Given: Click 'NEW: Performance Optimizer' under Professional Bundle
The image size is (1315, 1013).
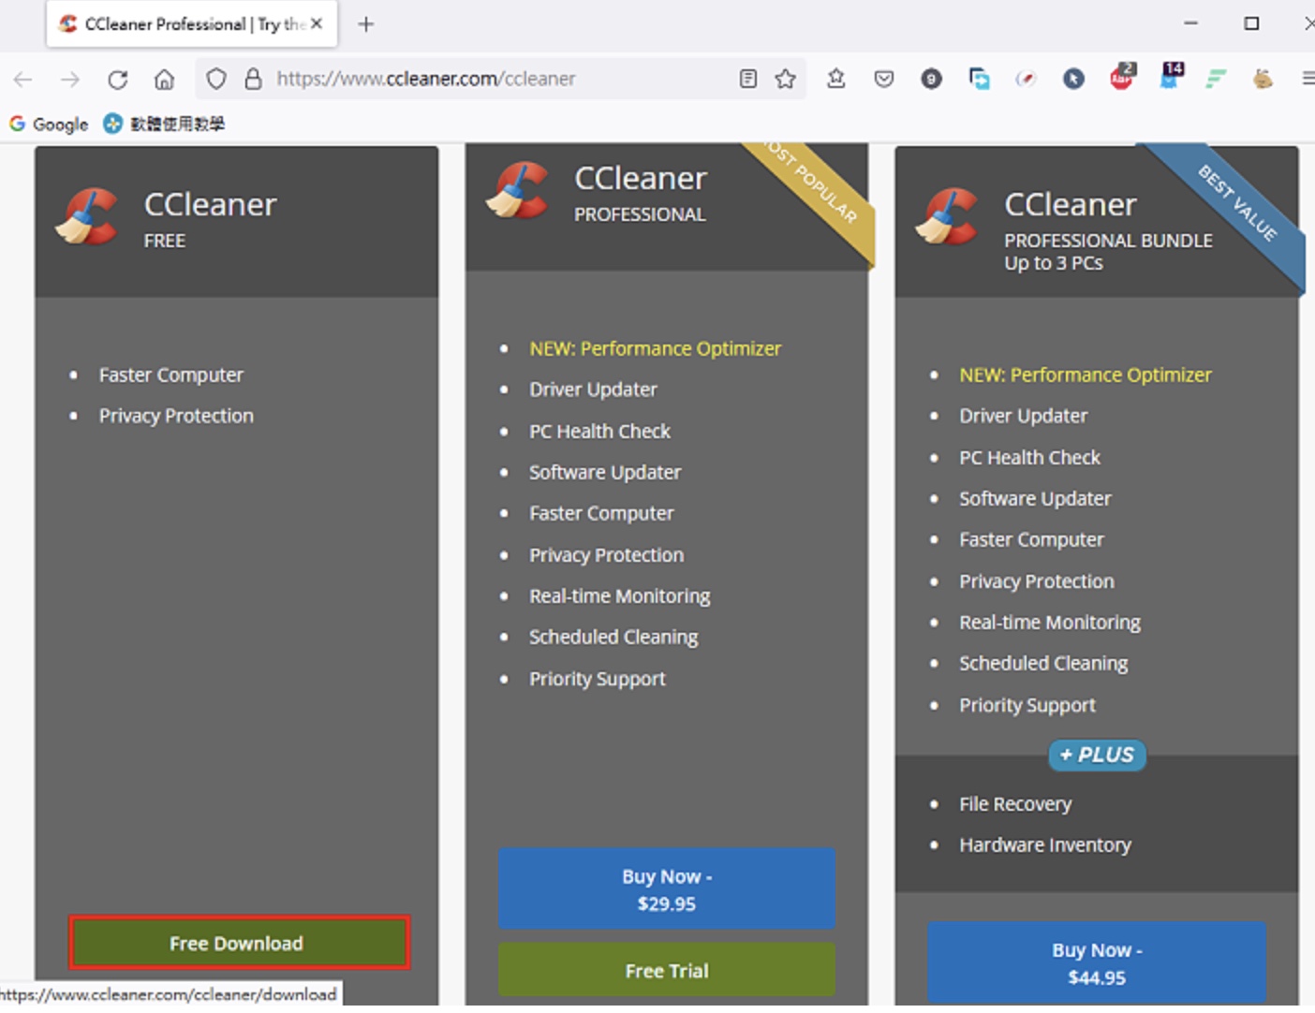Looking at the screenshot, I should [x=1086, y=374].
